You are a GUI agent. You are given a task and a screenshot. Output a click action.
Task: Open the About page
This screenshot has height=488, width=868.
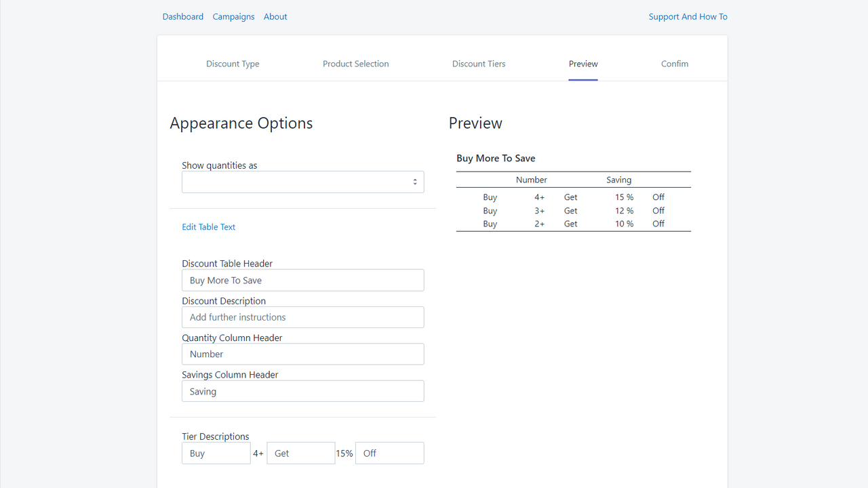[x=275, y=16]
